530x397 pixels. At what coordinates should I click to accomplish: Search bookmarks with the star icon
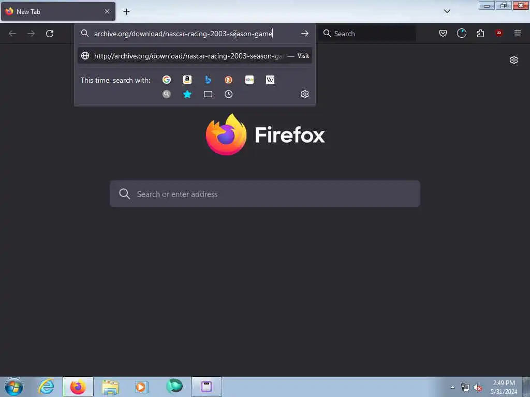tap(187, 94)
